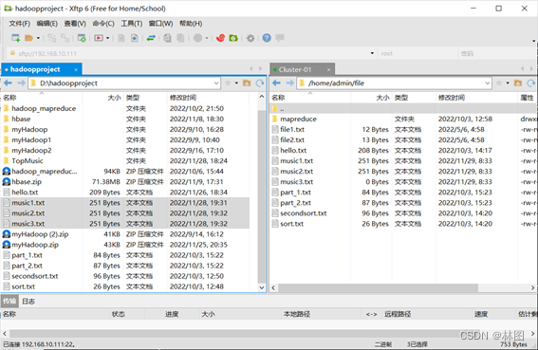This screenshot has height=350, width=538.
Task: Open the 窗口(W) menu
Action: (x=160, y=24)
